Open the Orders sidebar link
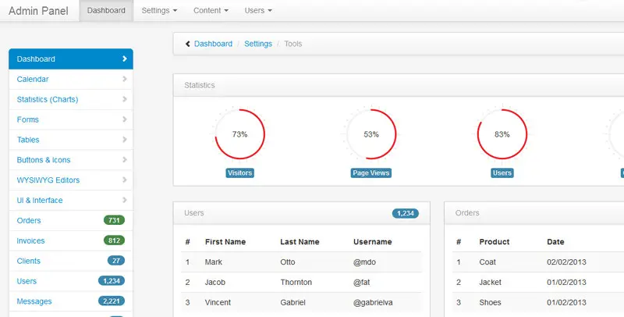 pyautogui.click(x=71, y=221)
